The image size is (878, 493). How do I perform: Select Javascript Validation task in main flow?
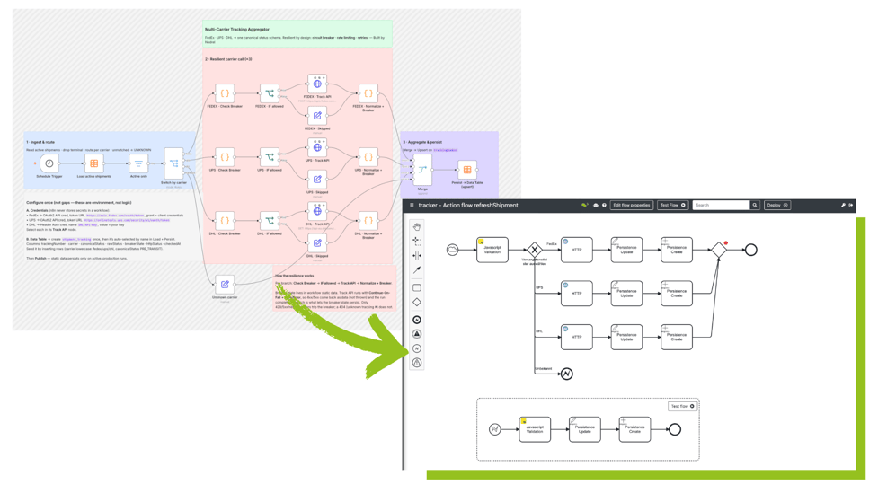click(492, 250)
